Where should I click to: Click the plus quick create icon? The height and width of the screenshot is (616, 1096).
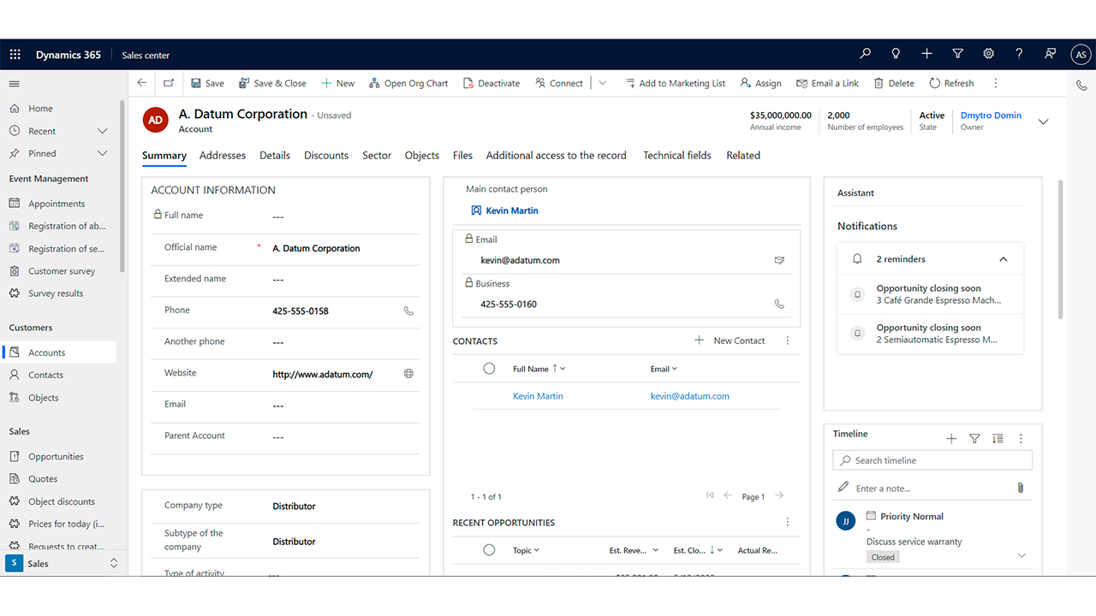[x=926, y=54]
